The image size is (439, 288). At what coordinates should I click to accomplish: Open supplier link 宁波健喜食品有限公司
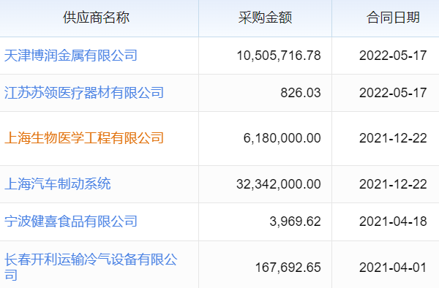point(70,221)
